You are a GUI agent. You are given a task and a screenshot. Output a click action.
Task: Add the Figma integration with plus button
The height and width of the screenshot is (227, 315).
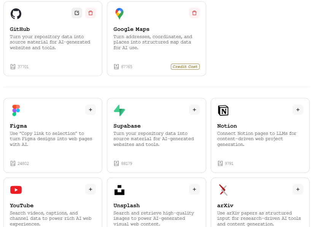coord(91,110)
